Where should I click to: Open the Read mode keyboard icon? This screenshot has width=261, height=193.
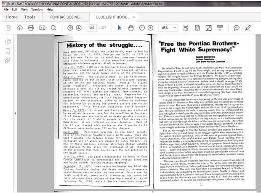coord(220,28)
